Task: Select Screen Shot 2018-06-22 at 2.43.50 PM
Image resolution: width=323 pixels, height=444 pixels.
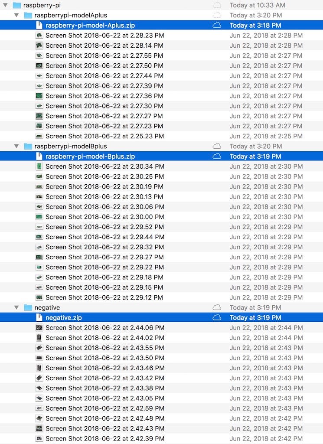Action: pyautogui.click(x=105, y=358)
